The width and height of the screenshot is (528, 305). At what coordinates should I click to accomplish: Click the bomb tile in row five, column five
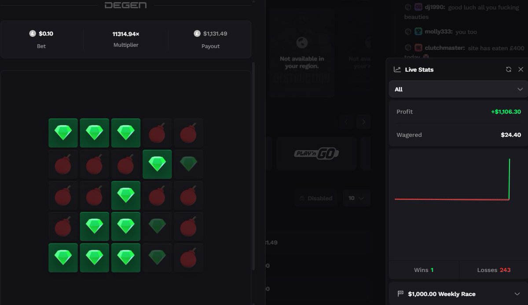click(x=188, y=258)
